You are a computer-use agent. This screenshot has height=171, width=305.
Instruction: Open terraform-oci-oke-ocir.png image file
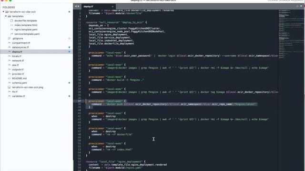click(28, 87)
